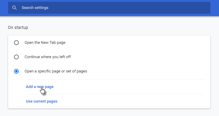Click the Open the New Tab page label
Screen dimensions: 219x116
pyautogui.click(x=45, y=43)
